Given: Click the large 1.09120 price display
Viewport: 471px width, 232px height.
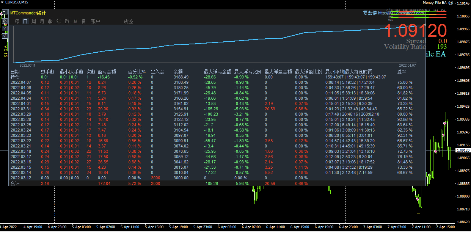Looking at the screenshot, I should (x=416, y=30).
